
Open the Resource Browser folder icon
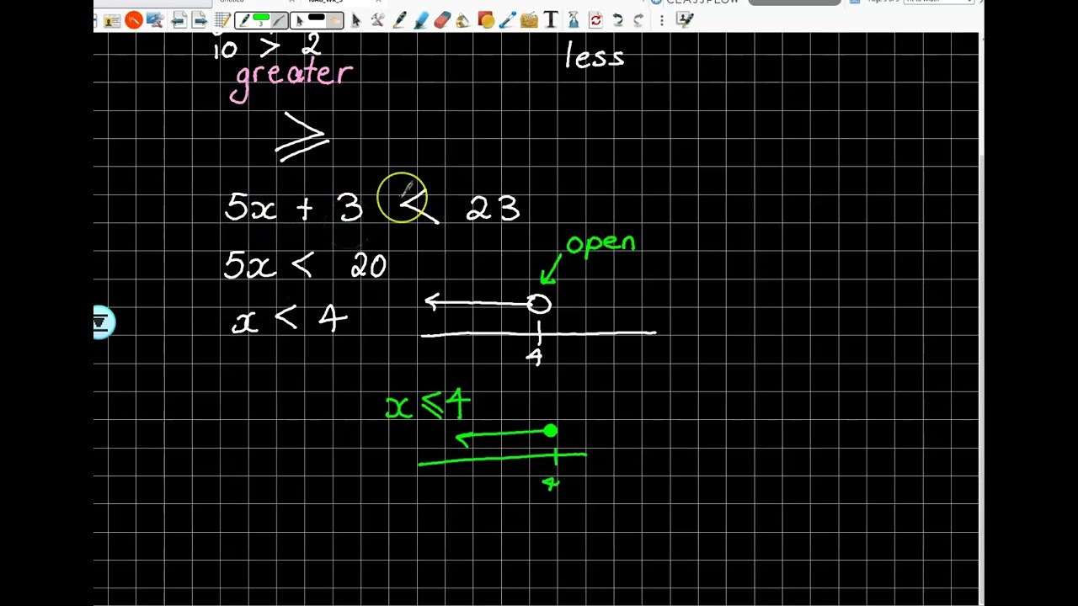pos(529,20)
